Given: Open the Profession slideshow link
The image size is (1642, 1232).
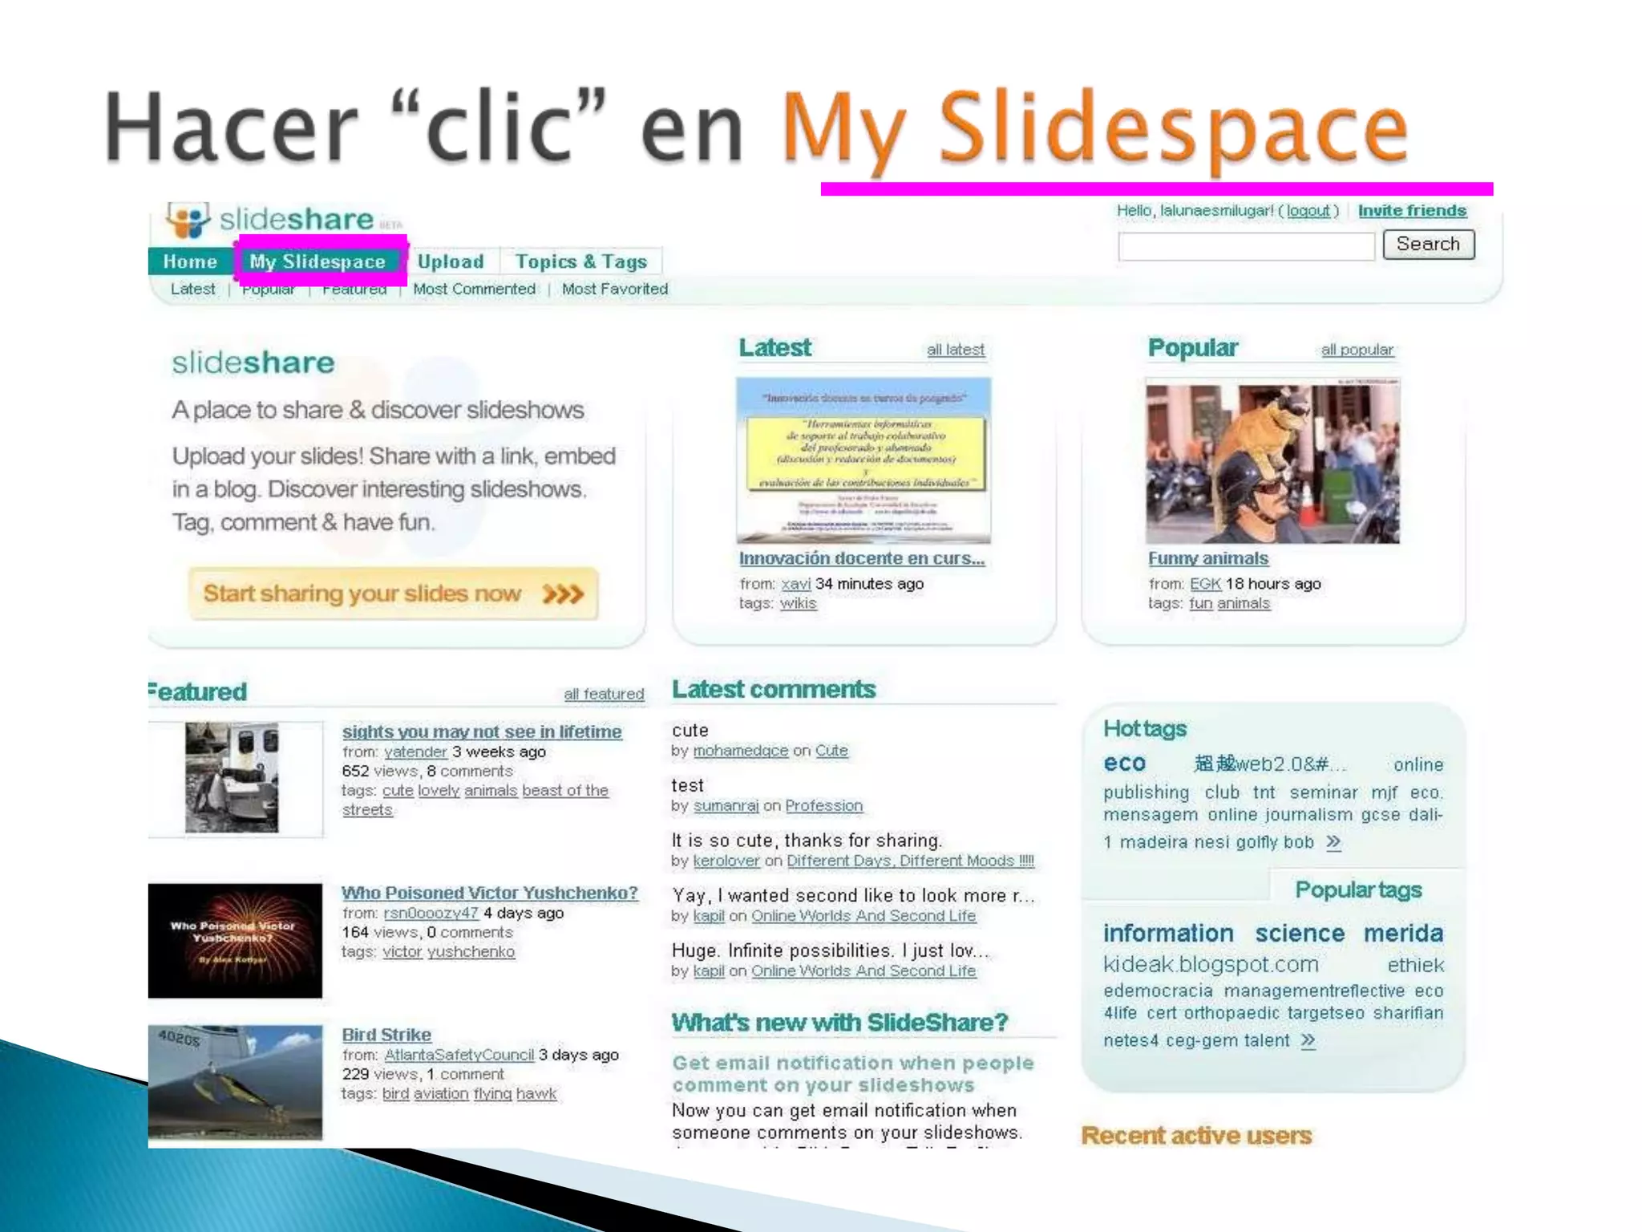Looking at the screenshot, I should [x=824, y=806].
